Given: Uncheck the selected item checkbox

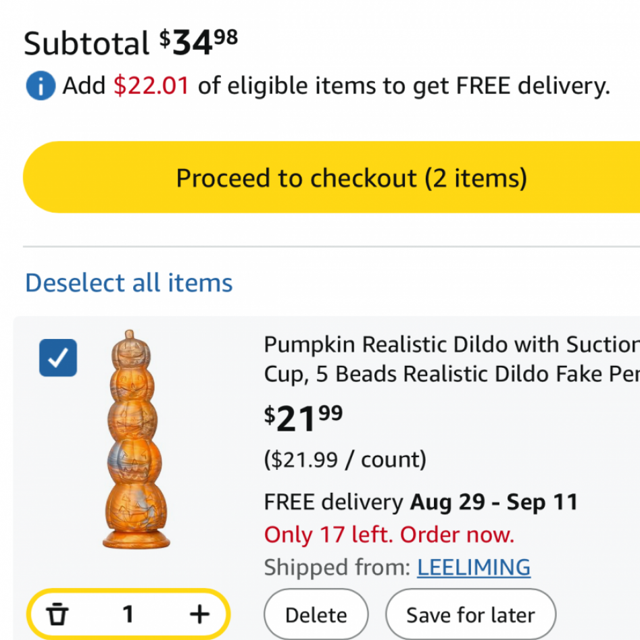Looking at the screenshot, I should 58,358.
